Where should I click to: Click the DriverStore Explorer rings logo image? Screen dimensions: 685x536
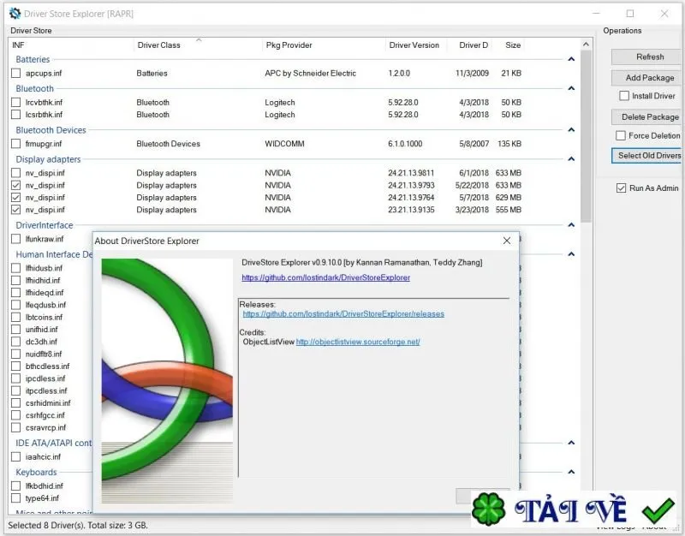pos(167,380)
